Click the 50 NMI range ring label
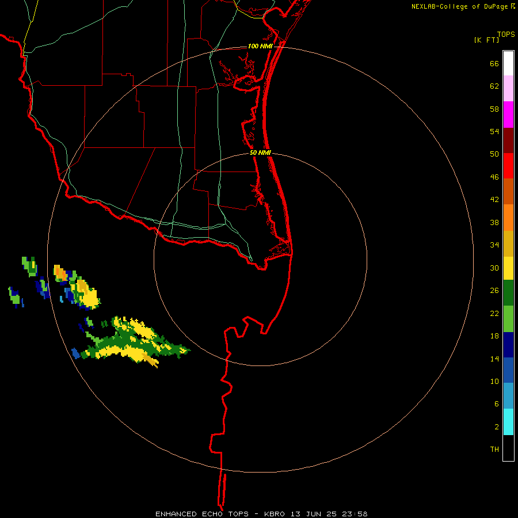This screenshot has height=518, width=518. (260, 153)
